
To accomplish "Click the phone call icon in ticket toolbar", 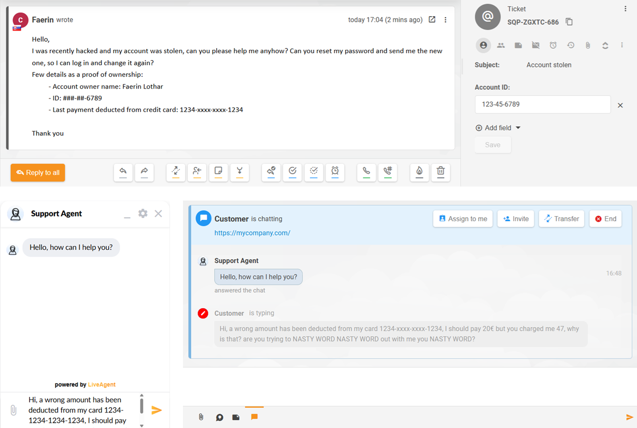I will pos(366,172).
